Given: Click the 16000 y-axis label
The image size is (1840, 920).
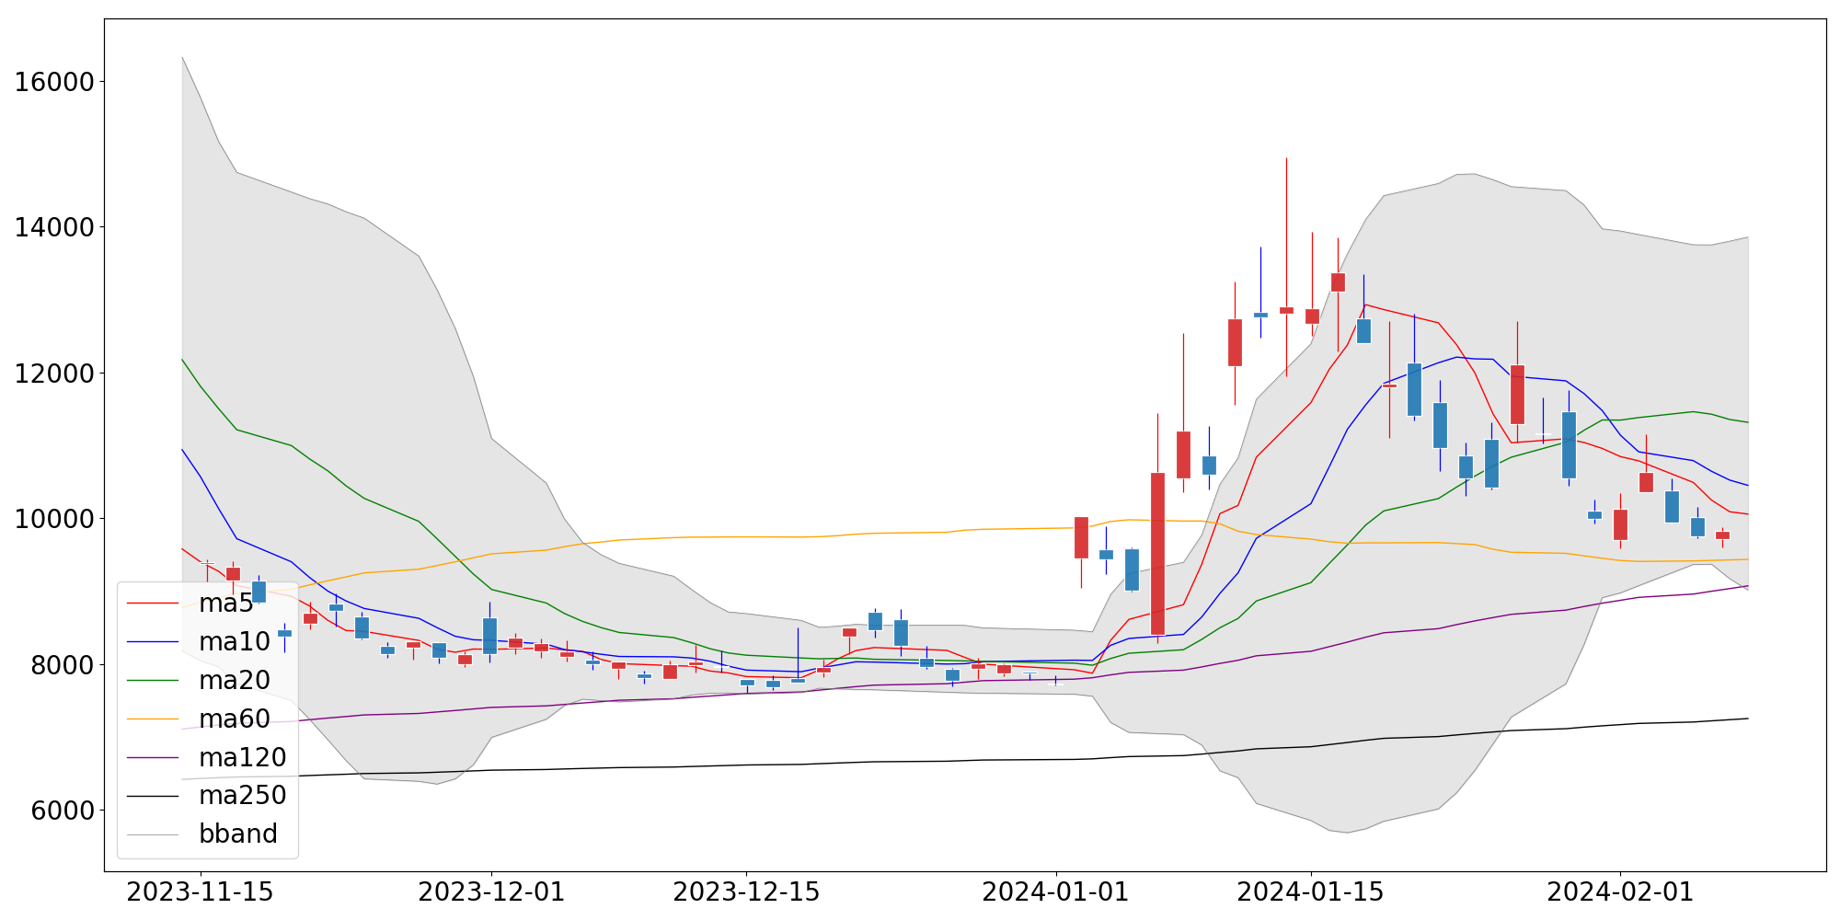Looking at the screenshot, I should (54, 82).
